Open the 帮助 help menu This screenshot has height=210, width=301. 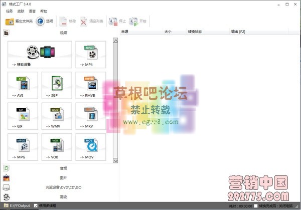[44, 11]
